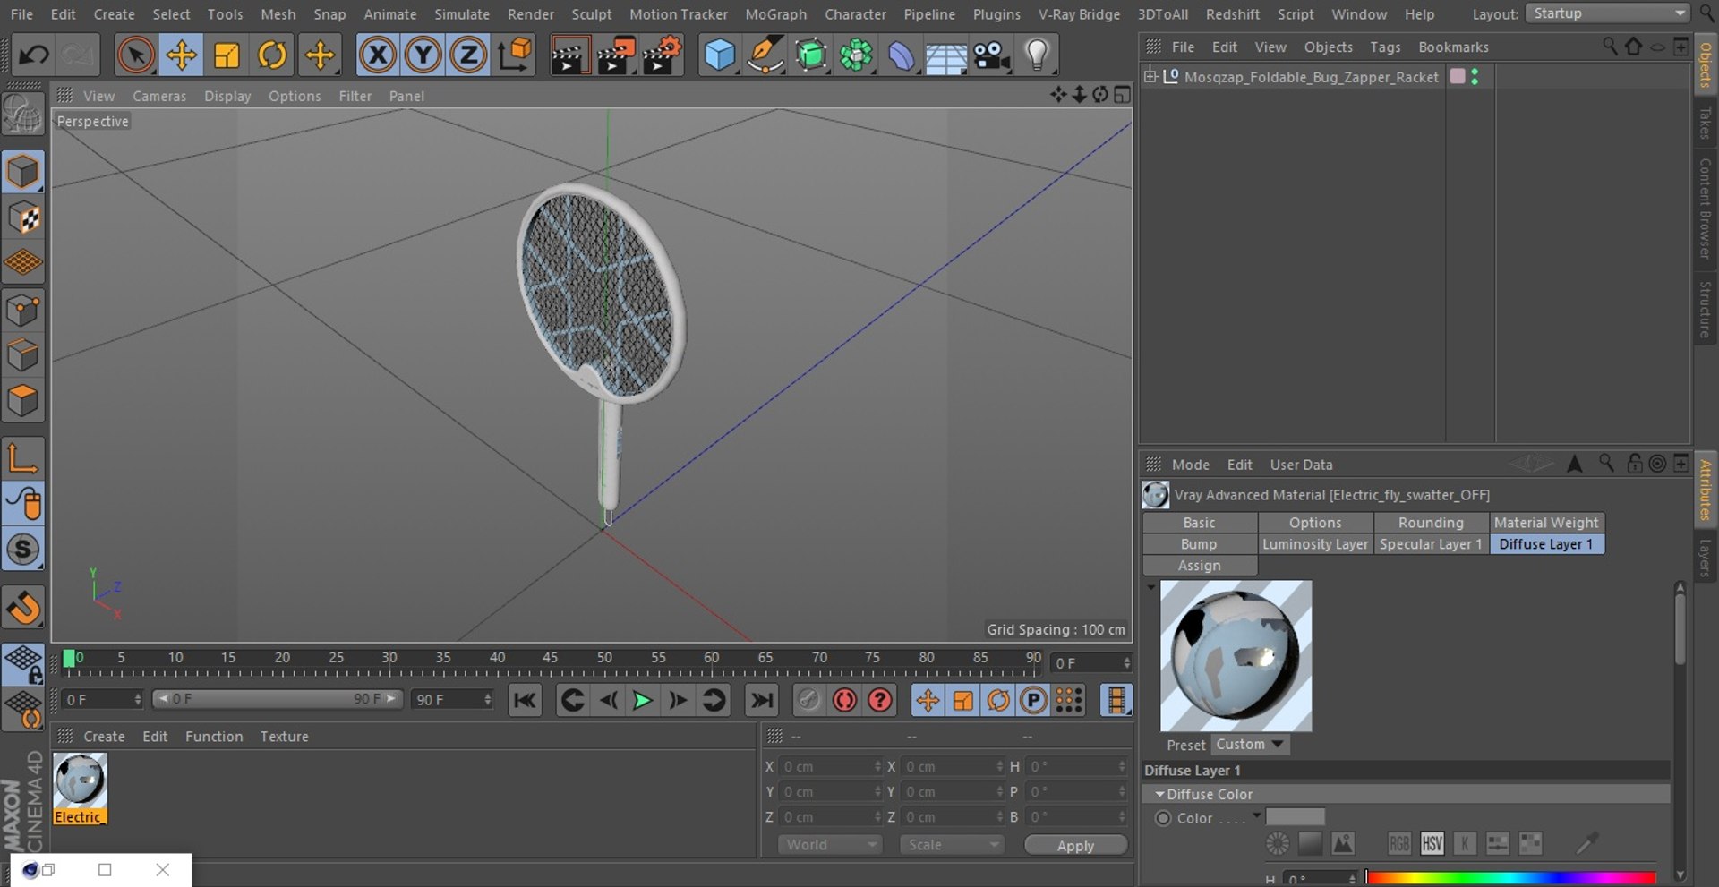Toggle the Y-axis lock
Image resolution: width=1719 pixels, height=887 pixels.
tap(423, 55)
